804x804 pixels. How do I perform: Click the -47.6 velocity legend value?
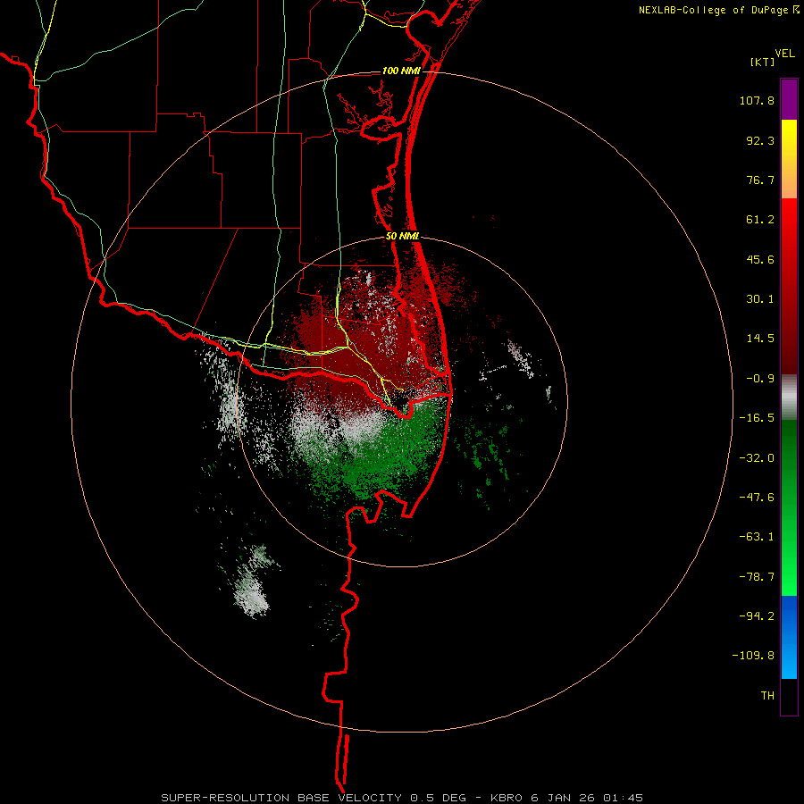click(757, 498)
